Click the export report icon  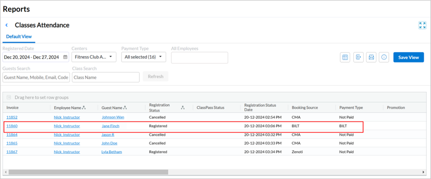pos(359,57)
